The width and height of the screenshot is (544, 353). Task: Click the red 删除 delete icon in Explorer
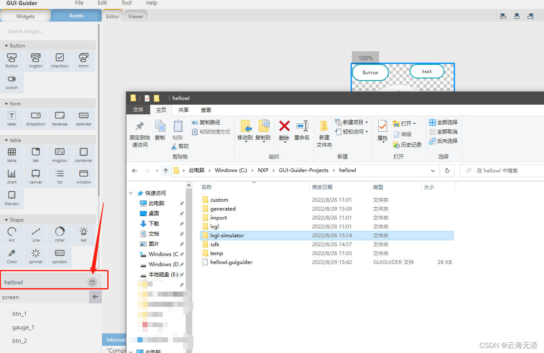[284, 127]
